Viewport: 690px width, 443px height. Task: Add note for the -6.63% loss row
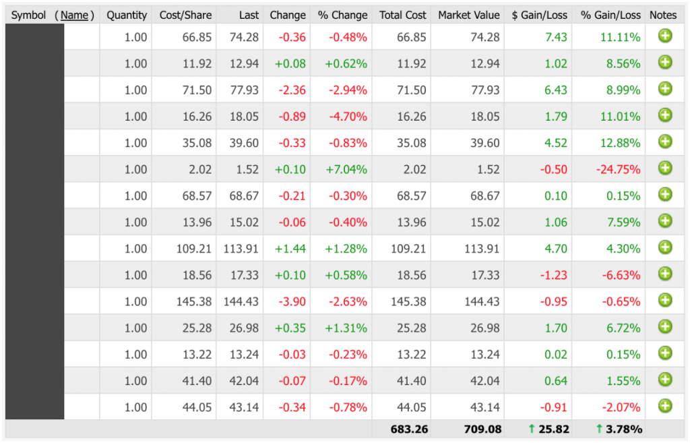665,274
